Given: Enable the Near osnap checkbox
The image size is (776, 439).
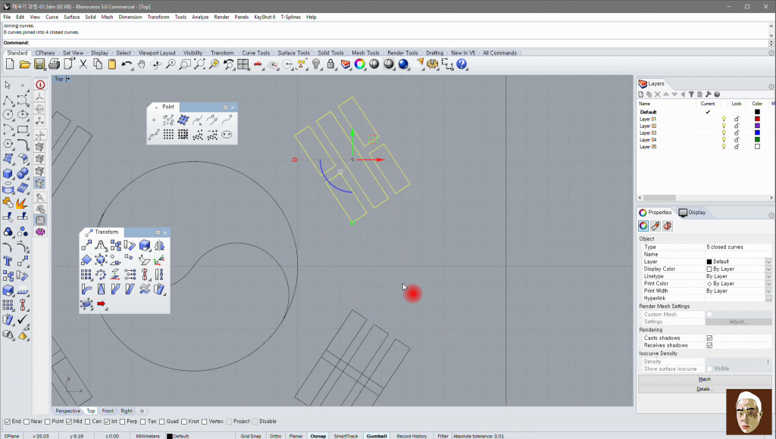Looking at the screenshot, I should 27,422.
